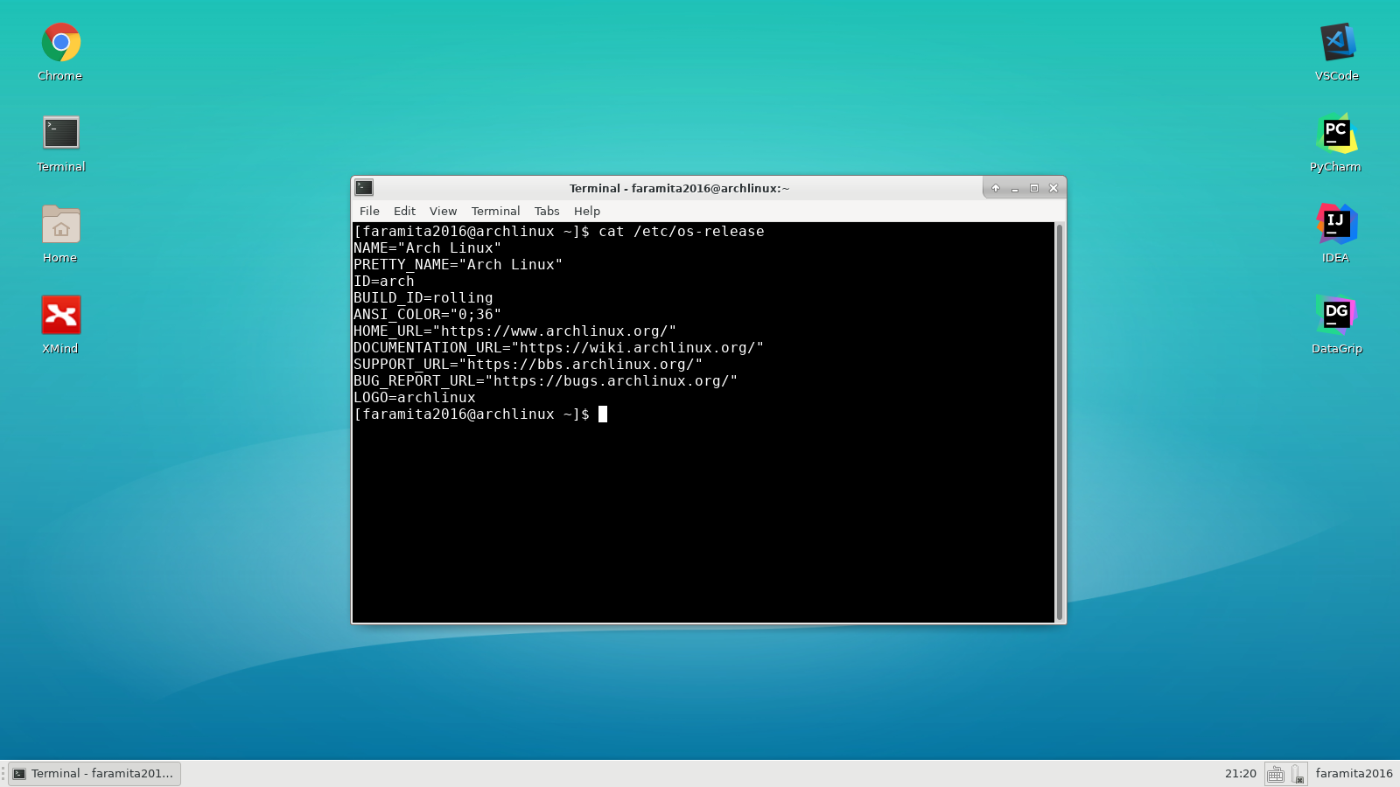Image resolution: width=1400 pixels, height=787 pixels.
Task: Select the Terminal desktop shortcut icon
Action: pyautogui.click(x=61, y=133)
